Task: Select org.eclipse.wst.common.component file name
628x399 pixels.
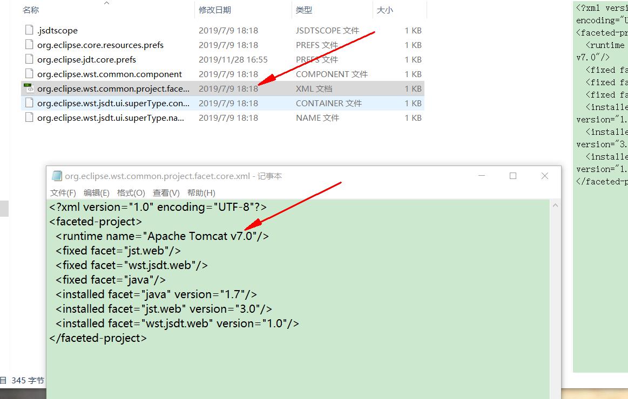Action: pyautogui.click(x=110, y=74)
